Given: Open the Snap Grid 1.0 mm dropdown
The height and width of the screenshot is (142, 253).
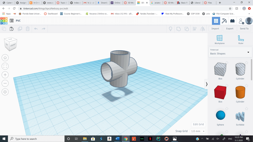Looking at the screenshot, I should tap(198, 131).
